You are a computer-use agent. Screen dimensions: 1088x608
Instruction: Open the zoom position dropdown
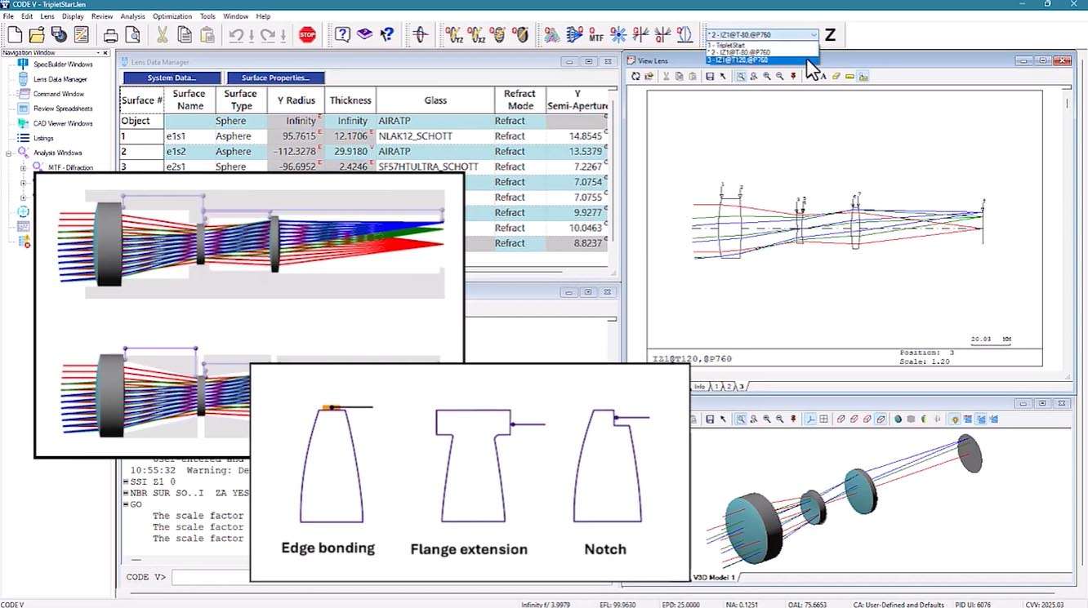coord(814,35)
